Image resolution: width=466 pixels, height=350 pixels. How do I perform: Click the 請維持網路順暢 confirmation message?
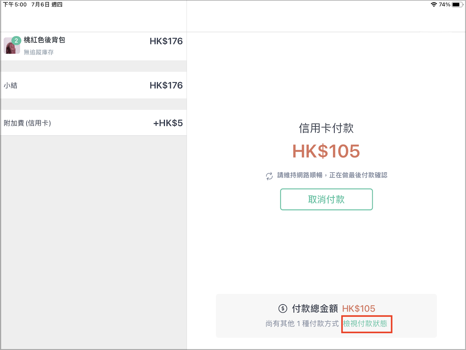(x=332, y=175)
